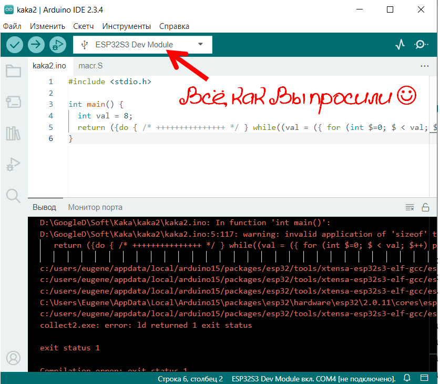Viewport: 440px width, 384px height.
Task: Select the Монитор порта tab
Action: [95, 207]
